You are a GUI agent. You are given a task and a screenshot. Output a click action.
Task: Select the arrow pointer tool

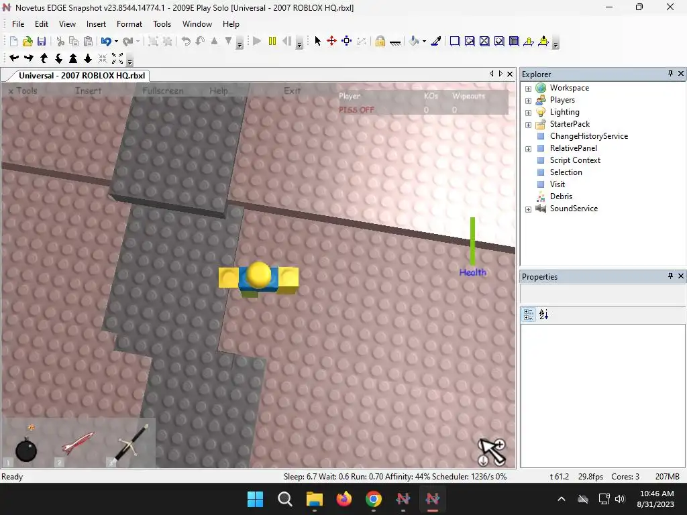tap(317, 41)
